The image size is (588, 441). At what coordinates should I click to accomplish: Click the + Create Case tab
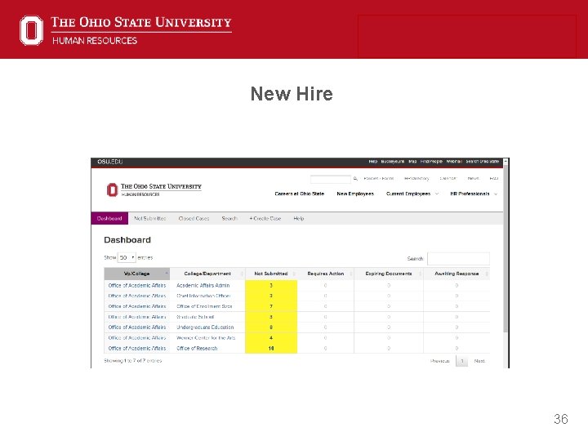pyautogui.click(x=265, y=218)
